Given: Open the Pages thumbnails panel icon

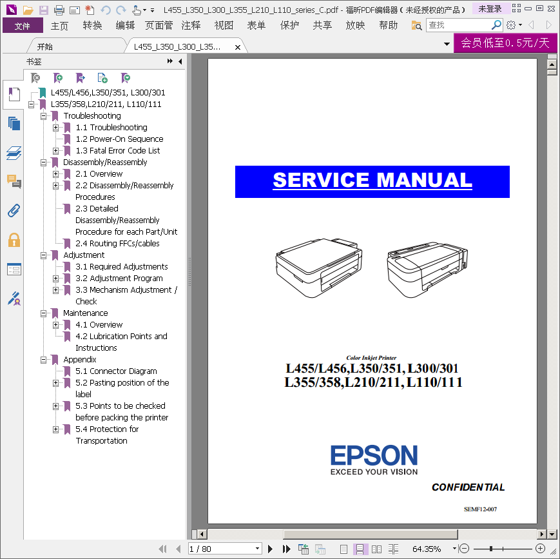Looking at the screenshot, I should (x=14, y=123).
